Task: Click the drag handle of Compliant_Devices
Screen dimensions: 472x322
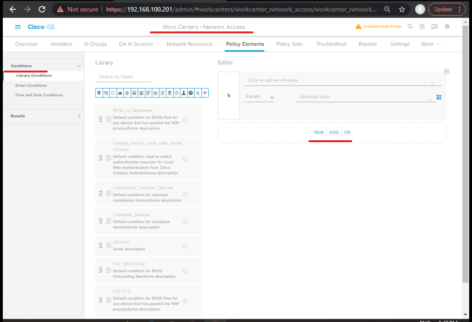Action: click(101, 221)
